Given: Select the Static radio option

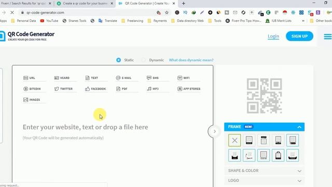Looking at the screenshot, I should [x=119, y=60].
